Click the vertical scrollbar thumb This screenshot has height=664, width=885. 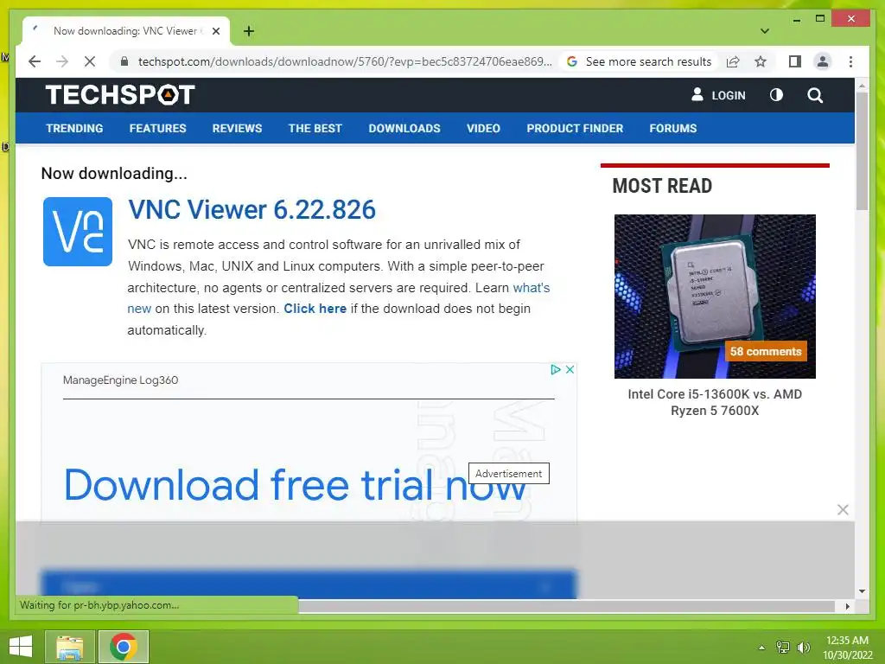(862, 150)
